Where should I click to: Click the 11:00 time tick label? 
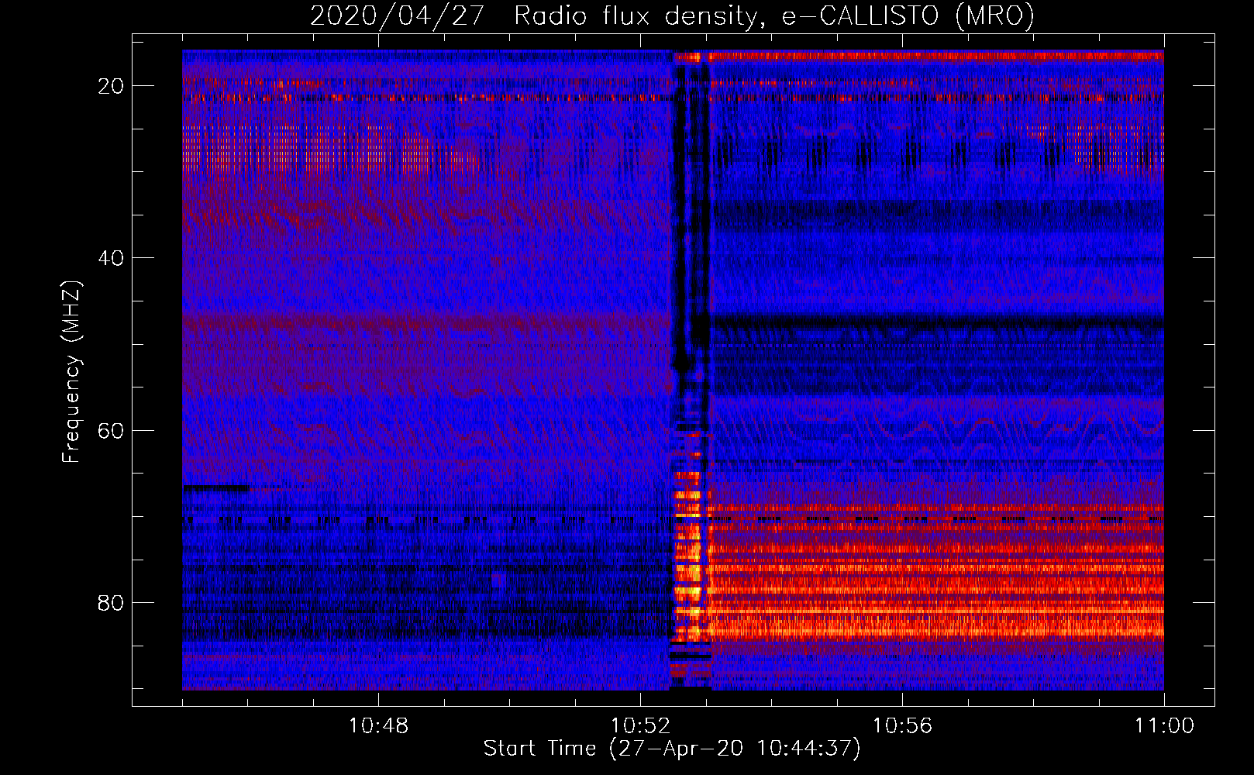1164,726
